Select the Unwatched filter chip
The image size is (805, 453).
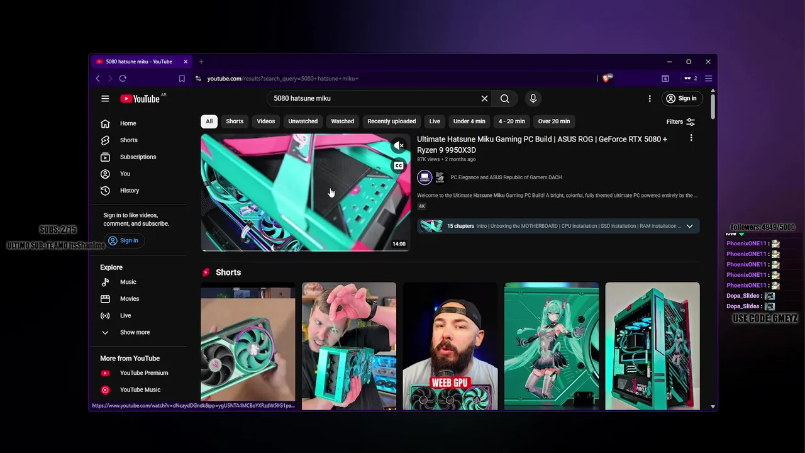pos(303,121)
